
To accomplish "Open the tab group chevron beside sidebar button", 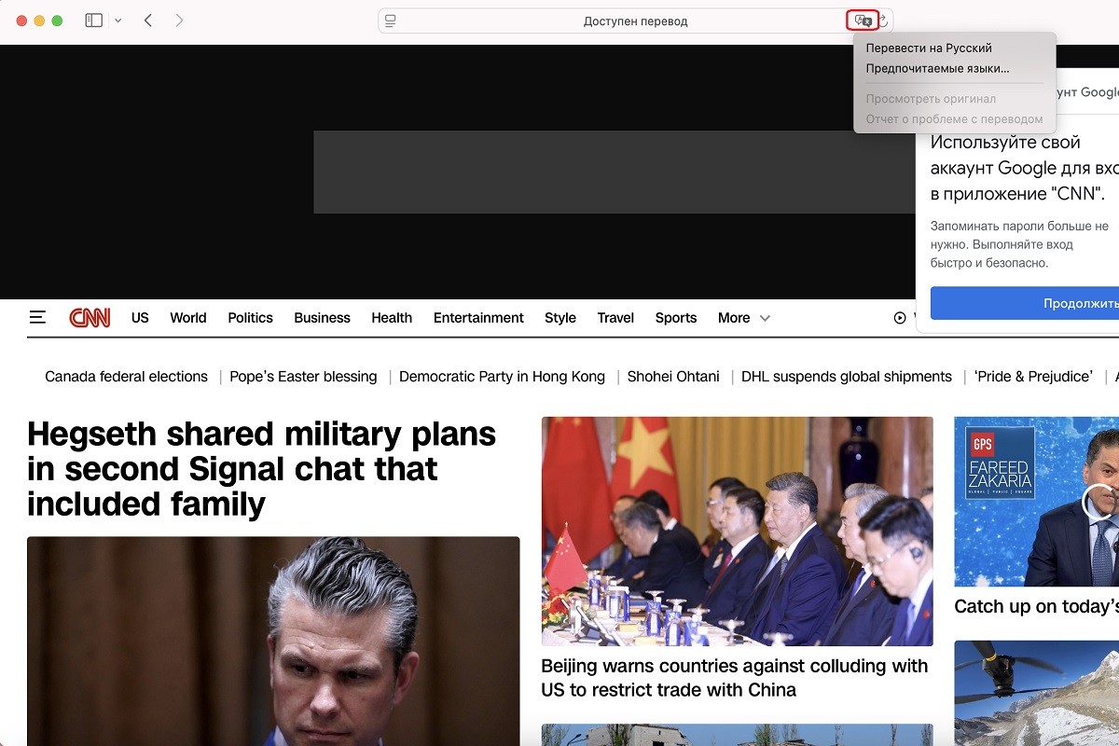I will [117, 21].
